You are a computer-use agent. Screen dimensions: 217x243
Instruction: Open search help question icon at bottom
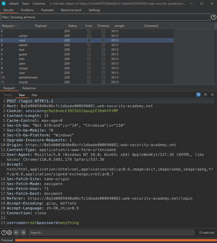(3, 233)
